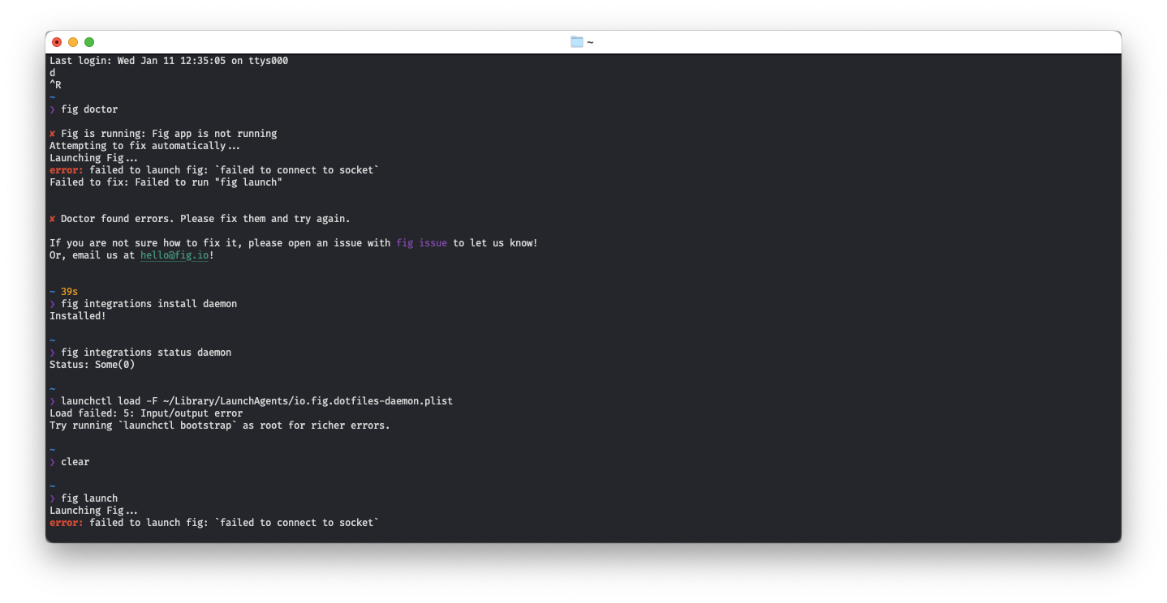The image size is (1167, 603).
Task: Click the "fig launch" command at bottom
Action: click(x=89, y=498)
